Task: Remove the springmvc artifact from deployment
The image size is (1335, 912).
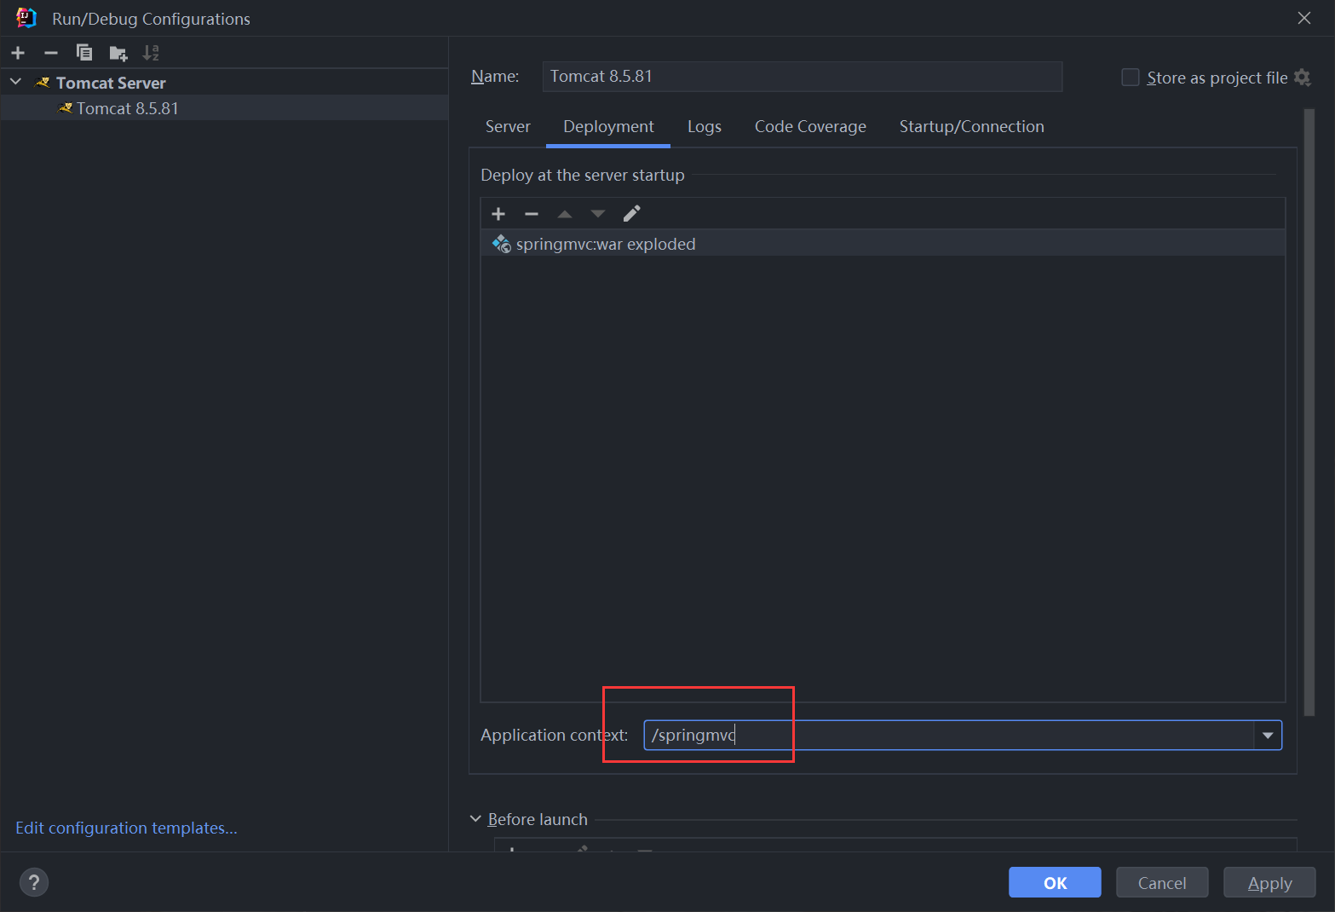Action: tap(532, 214)
